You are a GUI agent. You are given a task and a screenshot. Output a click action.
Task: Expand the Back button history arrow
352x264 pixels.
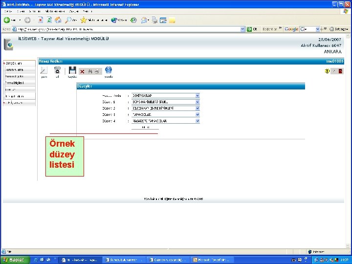pos(20,20)
